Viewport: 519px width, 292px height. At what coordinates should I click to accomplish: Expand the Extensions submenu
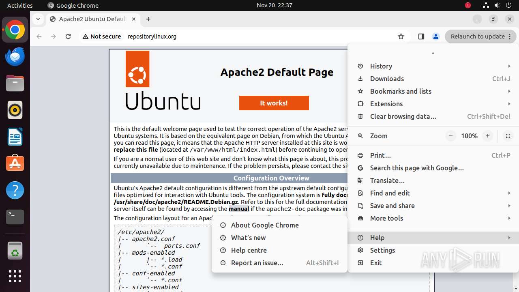coord(433,104)
